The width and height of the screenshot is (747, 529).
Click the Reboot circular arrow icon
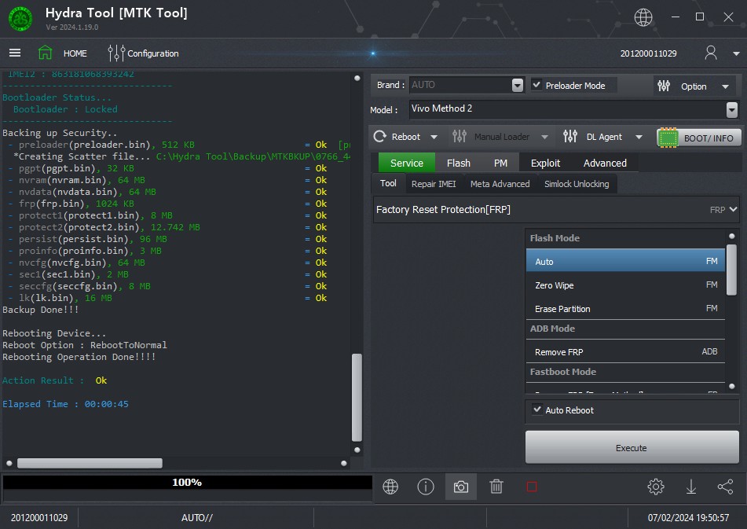(379, 137)
